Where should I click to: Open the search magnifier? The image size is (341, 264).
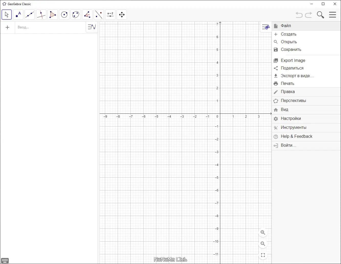click(321, 15)
